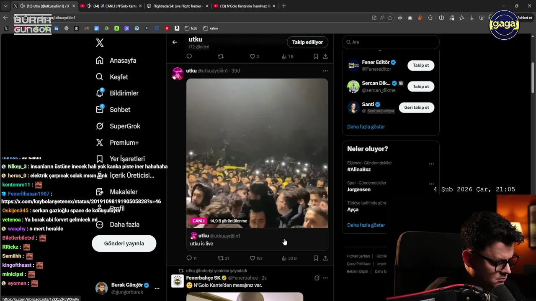Click the Ara search field

pyautogui.click(x=391, y=42)
